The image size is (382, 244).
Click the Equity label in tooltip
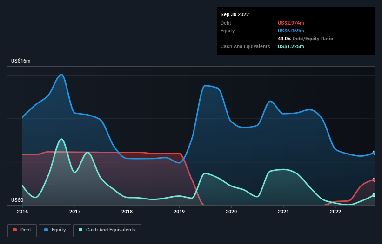(228, 31)
